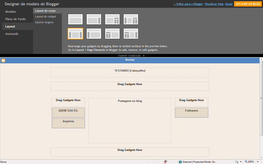The image size is (263, 164).
Task: Click the Page Elements text in instructions
Action: [x=96, y=50]
